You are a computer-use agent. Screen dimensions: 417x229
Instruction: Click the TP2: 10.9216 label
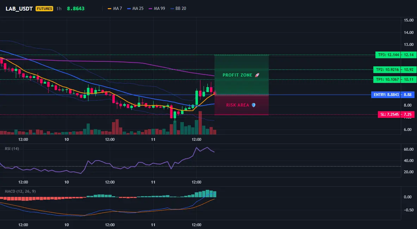387,70
